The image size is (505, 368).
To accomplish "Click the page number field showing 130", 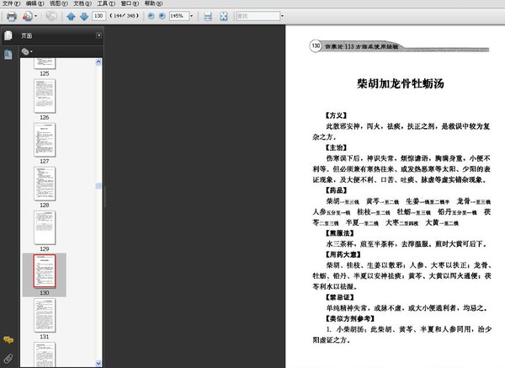I will 99,16.
